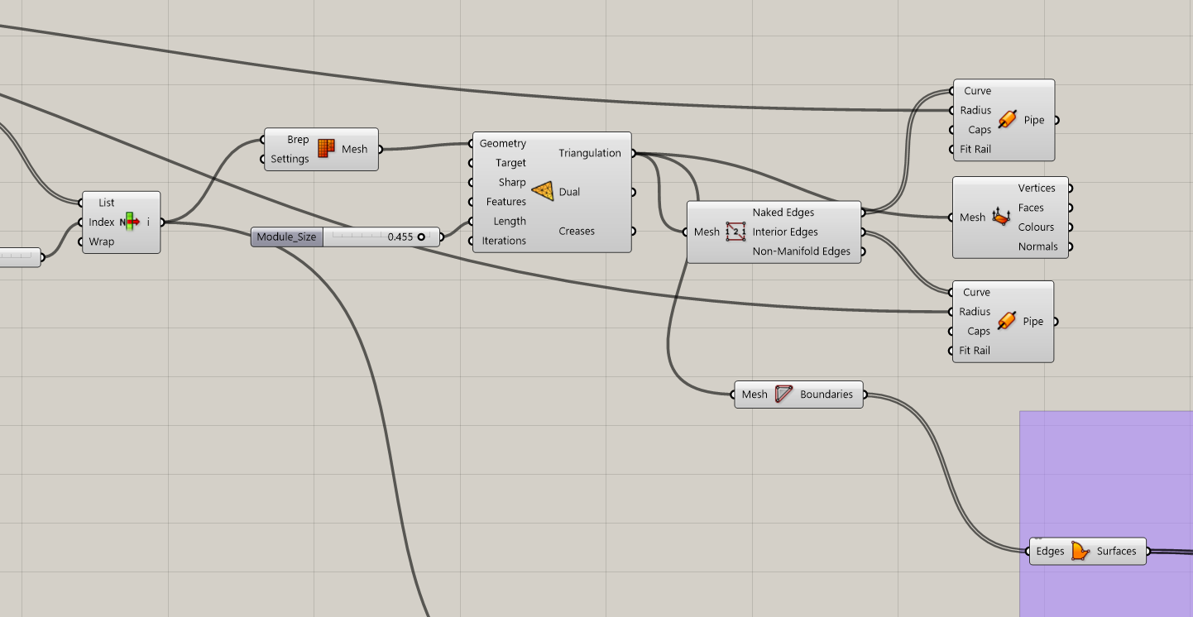Click Fit Rail on the Naked Edges pipe
The width and height of the screenshot is (1193, 617).
click(x=975, y=149)
